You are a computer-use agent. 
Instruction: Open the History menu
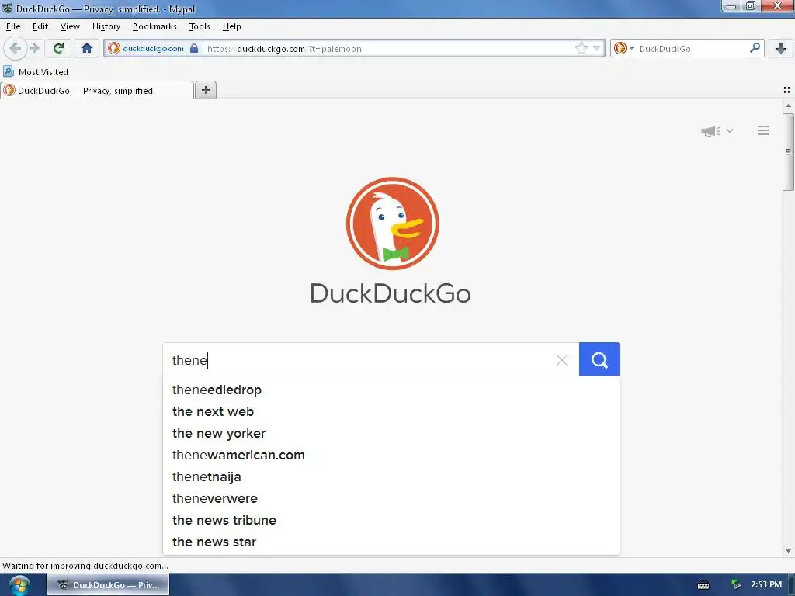point(106,26)
